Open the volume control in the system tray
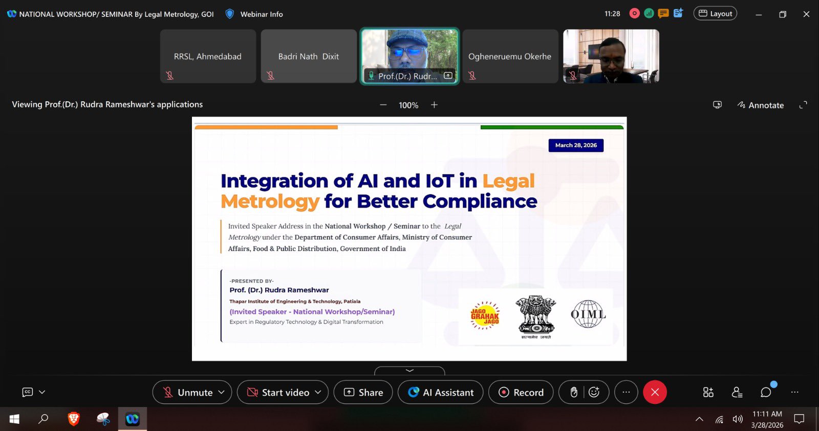819x431 pixels. pos(738,419)
